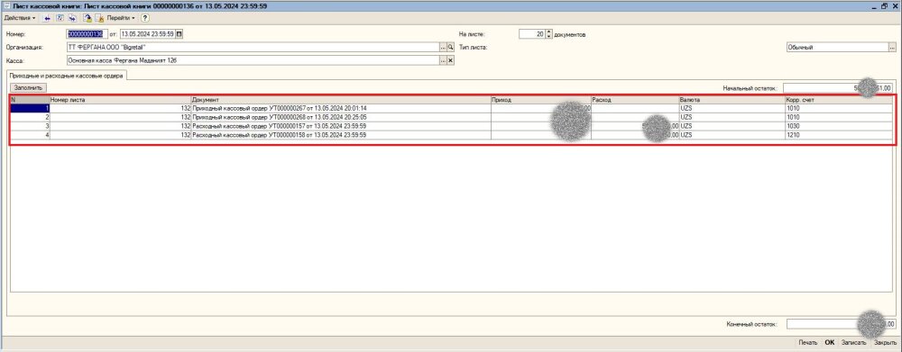Click the left-arrow icon next to Действия
This screenshot has width=902, height=352.
47,18
